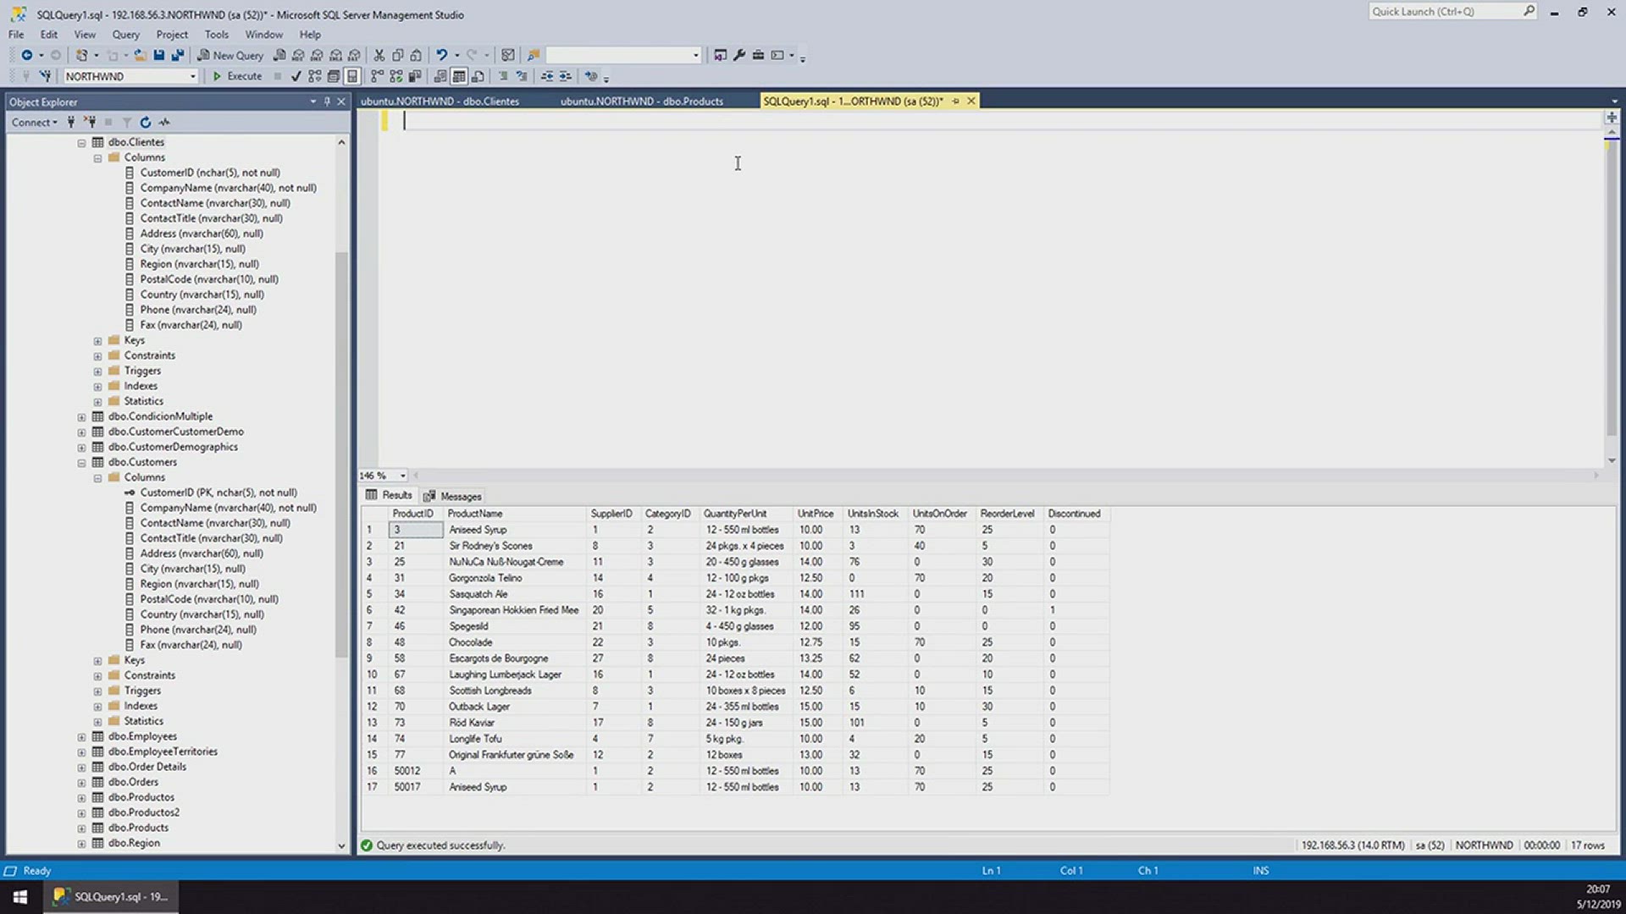1626x914 pixels.
Task: Switch output to Results to File
Action: coord(478,76)
